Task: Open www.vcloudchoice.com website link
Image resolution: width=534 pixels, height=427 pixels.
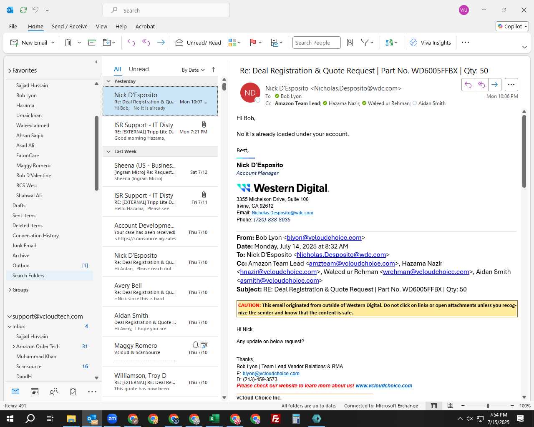Action: pos(384,386)
